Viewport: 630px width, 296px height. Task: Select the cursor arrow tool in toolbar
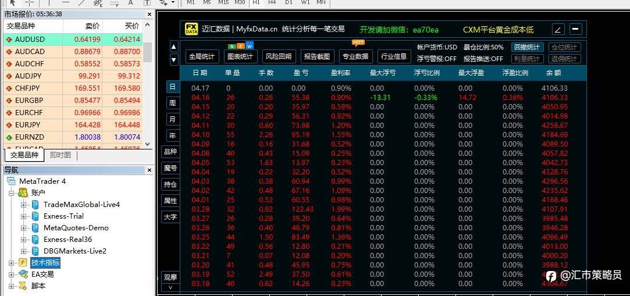(12, 2)
